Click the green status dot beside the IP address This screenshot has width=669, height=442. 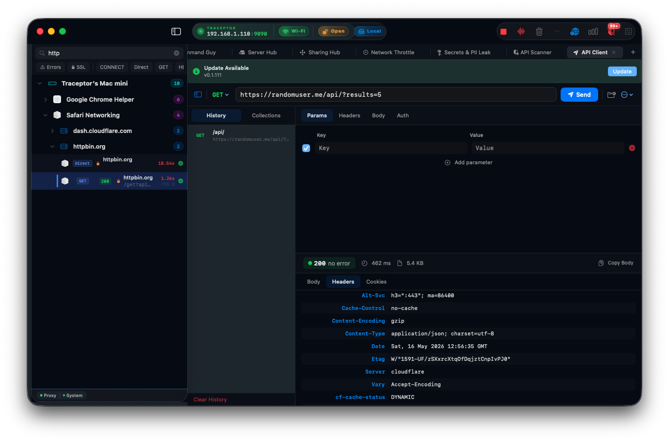(200, 31)
